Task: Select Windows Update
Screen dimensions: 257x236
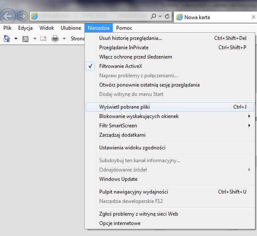Action: [x=170, y=179]
